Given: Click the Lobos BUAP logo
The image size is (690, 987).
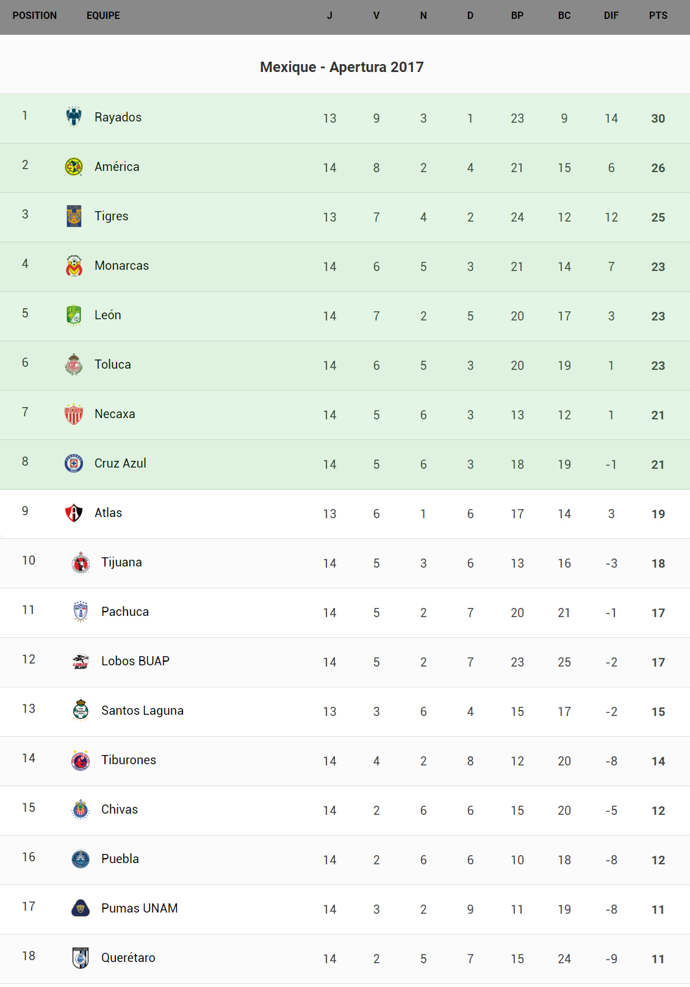Looking at the screenshot, I should pyautogui.click(x=81, y=661).
